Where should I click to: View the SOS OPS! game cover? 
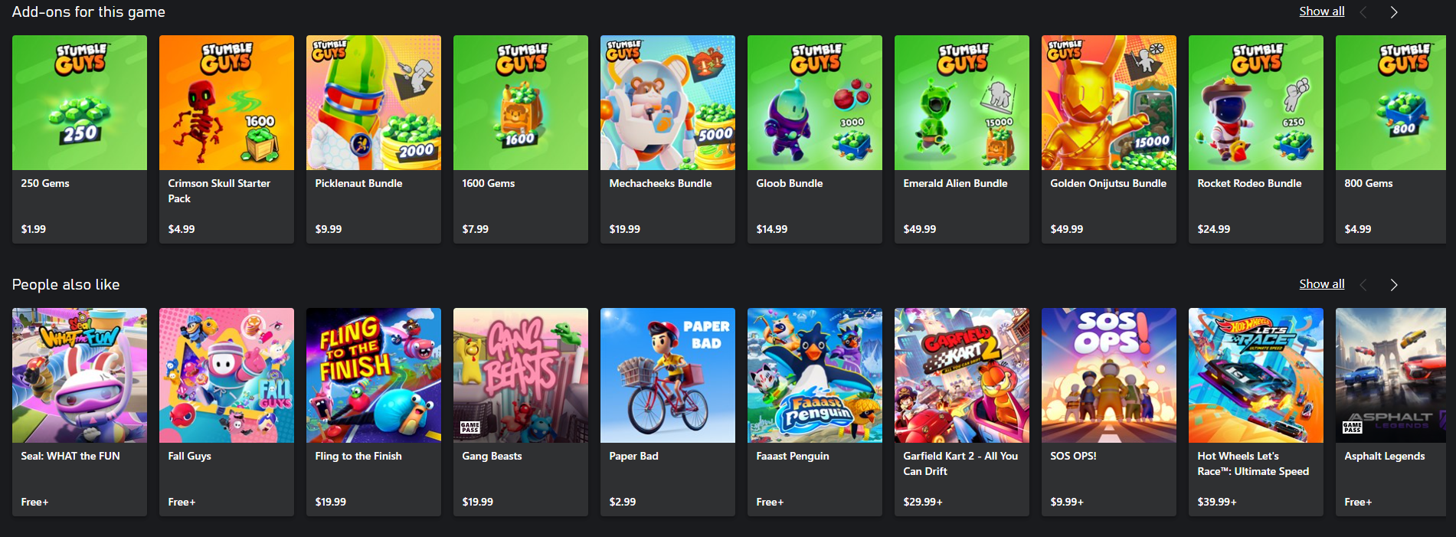tap(1109, 375)
